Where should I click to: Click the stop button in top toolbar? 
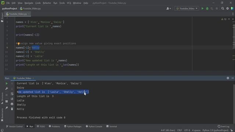coord(217,8)
